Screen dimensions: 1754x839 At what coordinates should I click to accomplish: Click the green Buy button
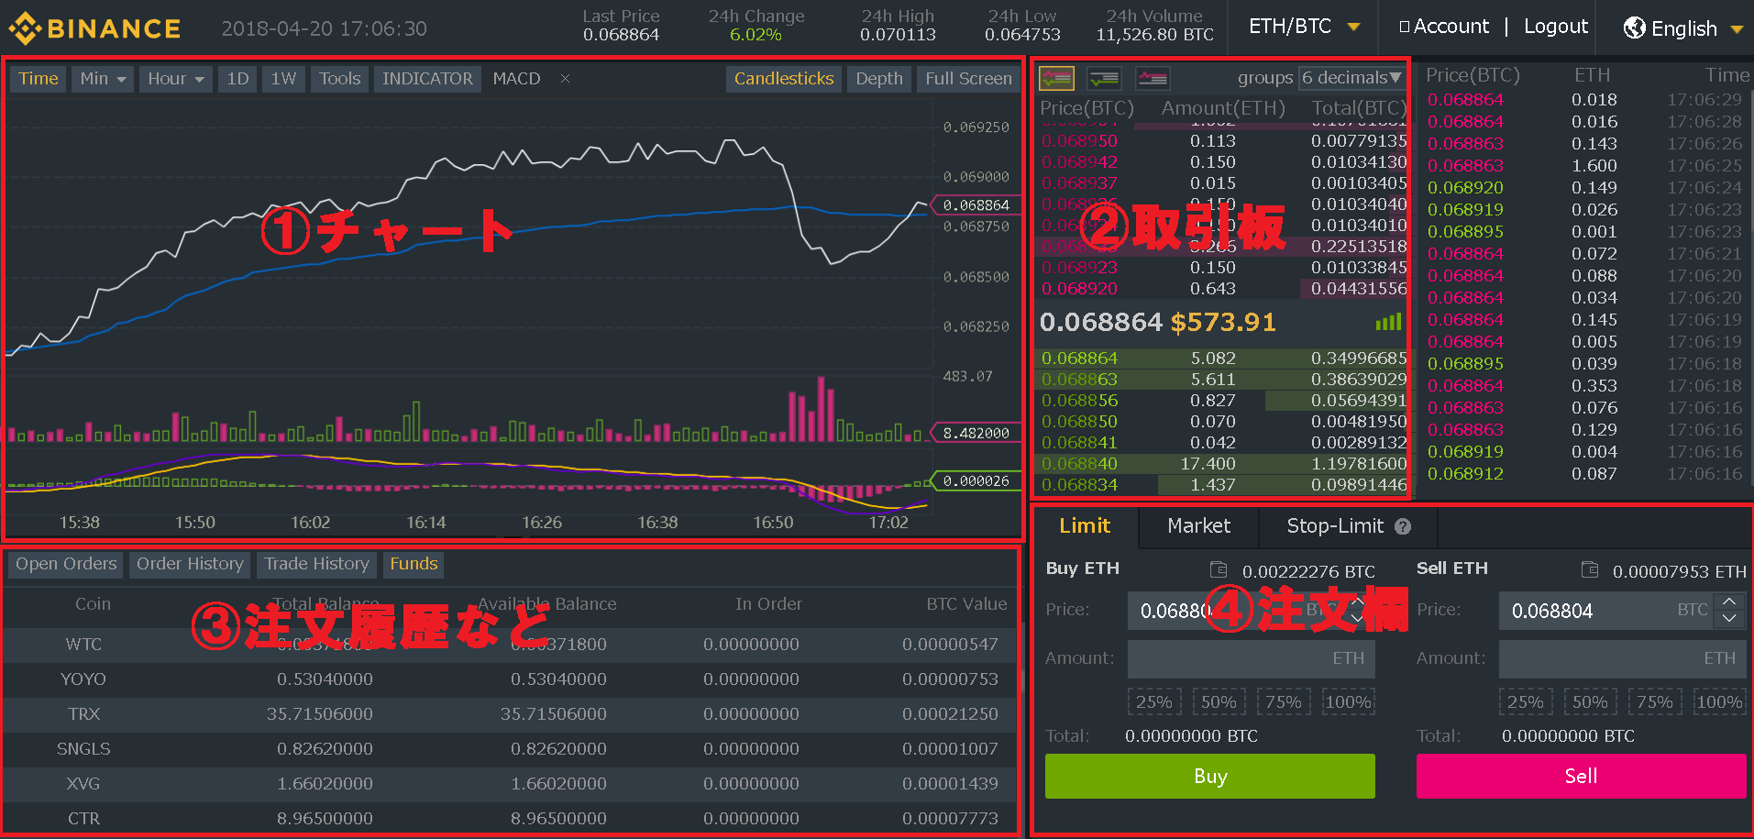[1210, 777]
